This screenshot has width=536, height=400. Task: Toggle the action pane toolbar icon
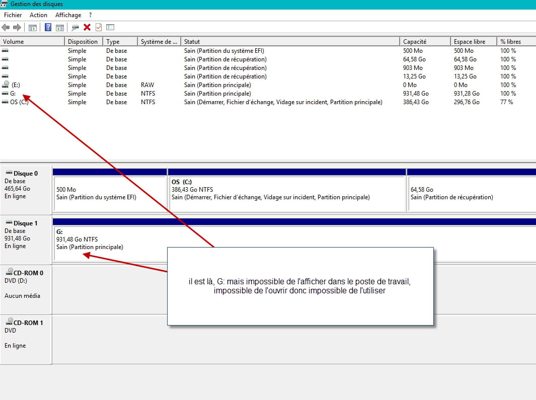(x=60, y=27)
